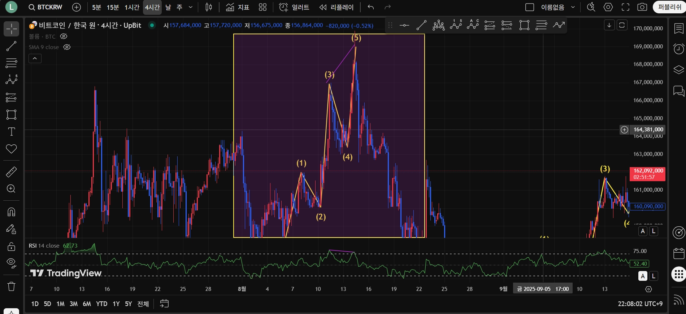686x314 pixels.
Task: Open the 지표 indicators button
Action: click(x=238, y=7)
